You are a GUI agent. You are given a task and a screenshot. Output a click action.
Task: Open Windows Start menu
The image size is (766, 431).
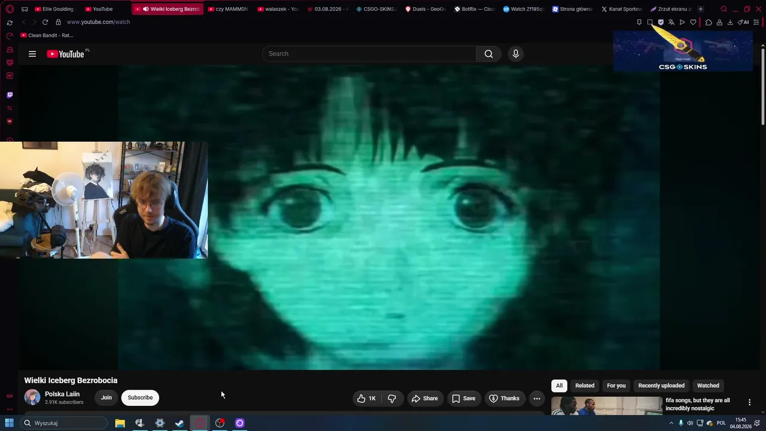point(10,423)
